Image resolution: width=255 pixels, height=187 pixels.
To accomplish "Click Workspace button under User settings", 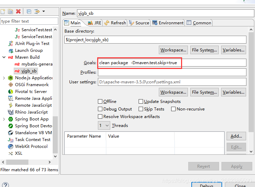I will coord(173,92).
